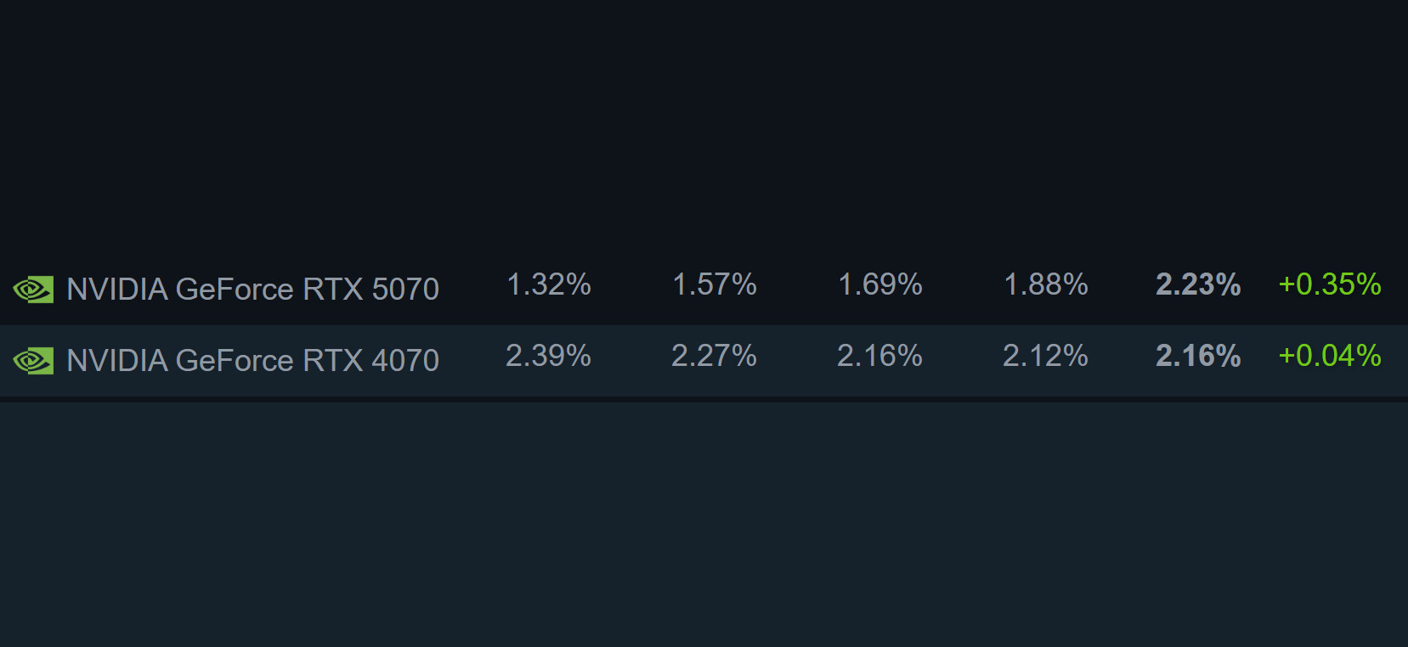The height and width of the screenshot is (647, 1408).
Task: Click the 2.27% share for RTX 4070
Action: click(714, 356)
